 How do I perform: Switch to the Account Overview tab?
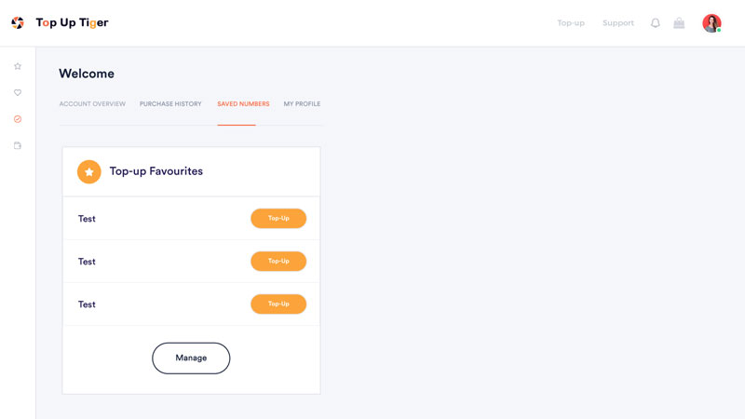coord(92,104)
